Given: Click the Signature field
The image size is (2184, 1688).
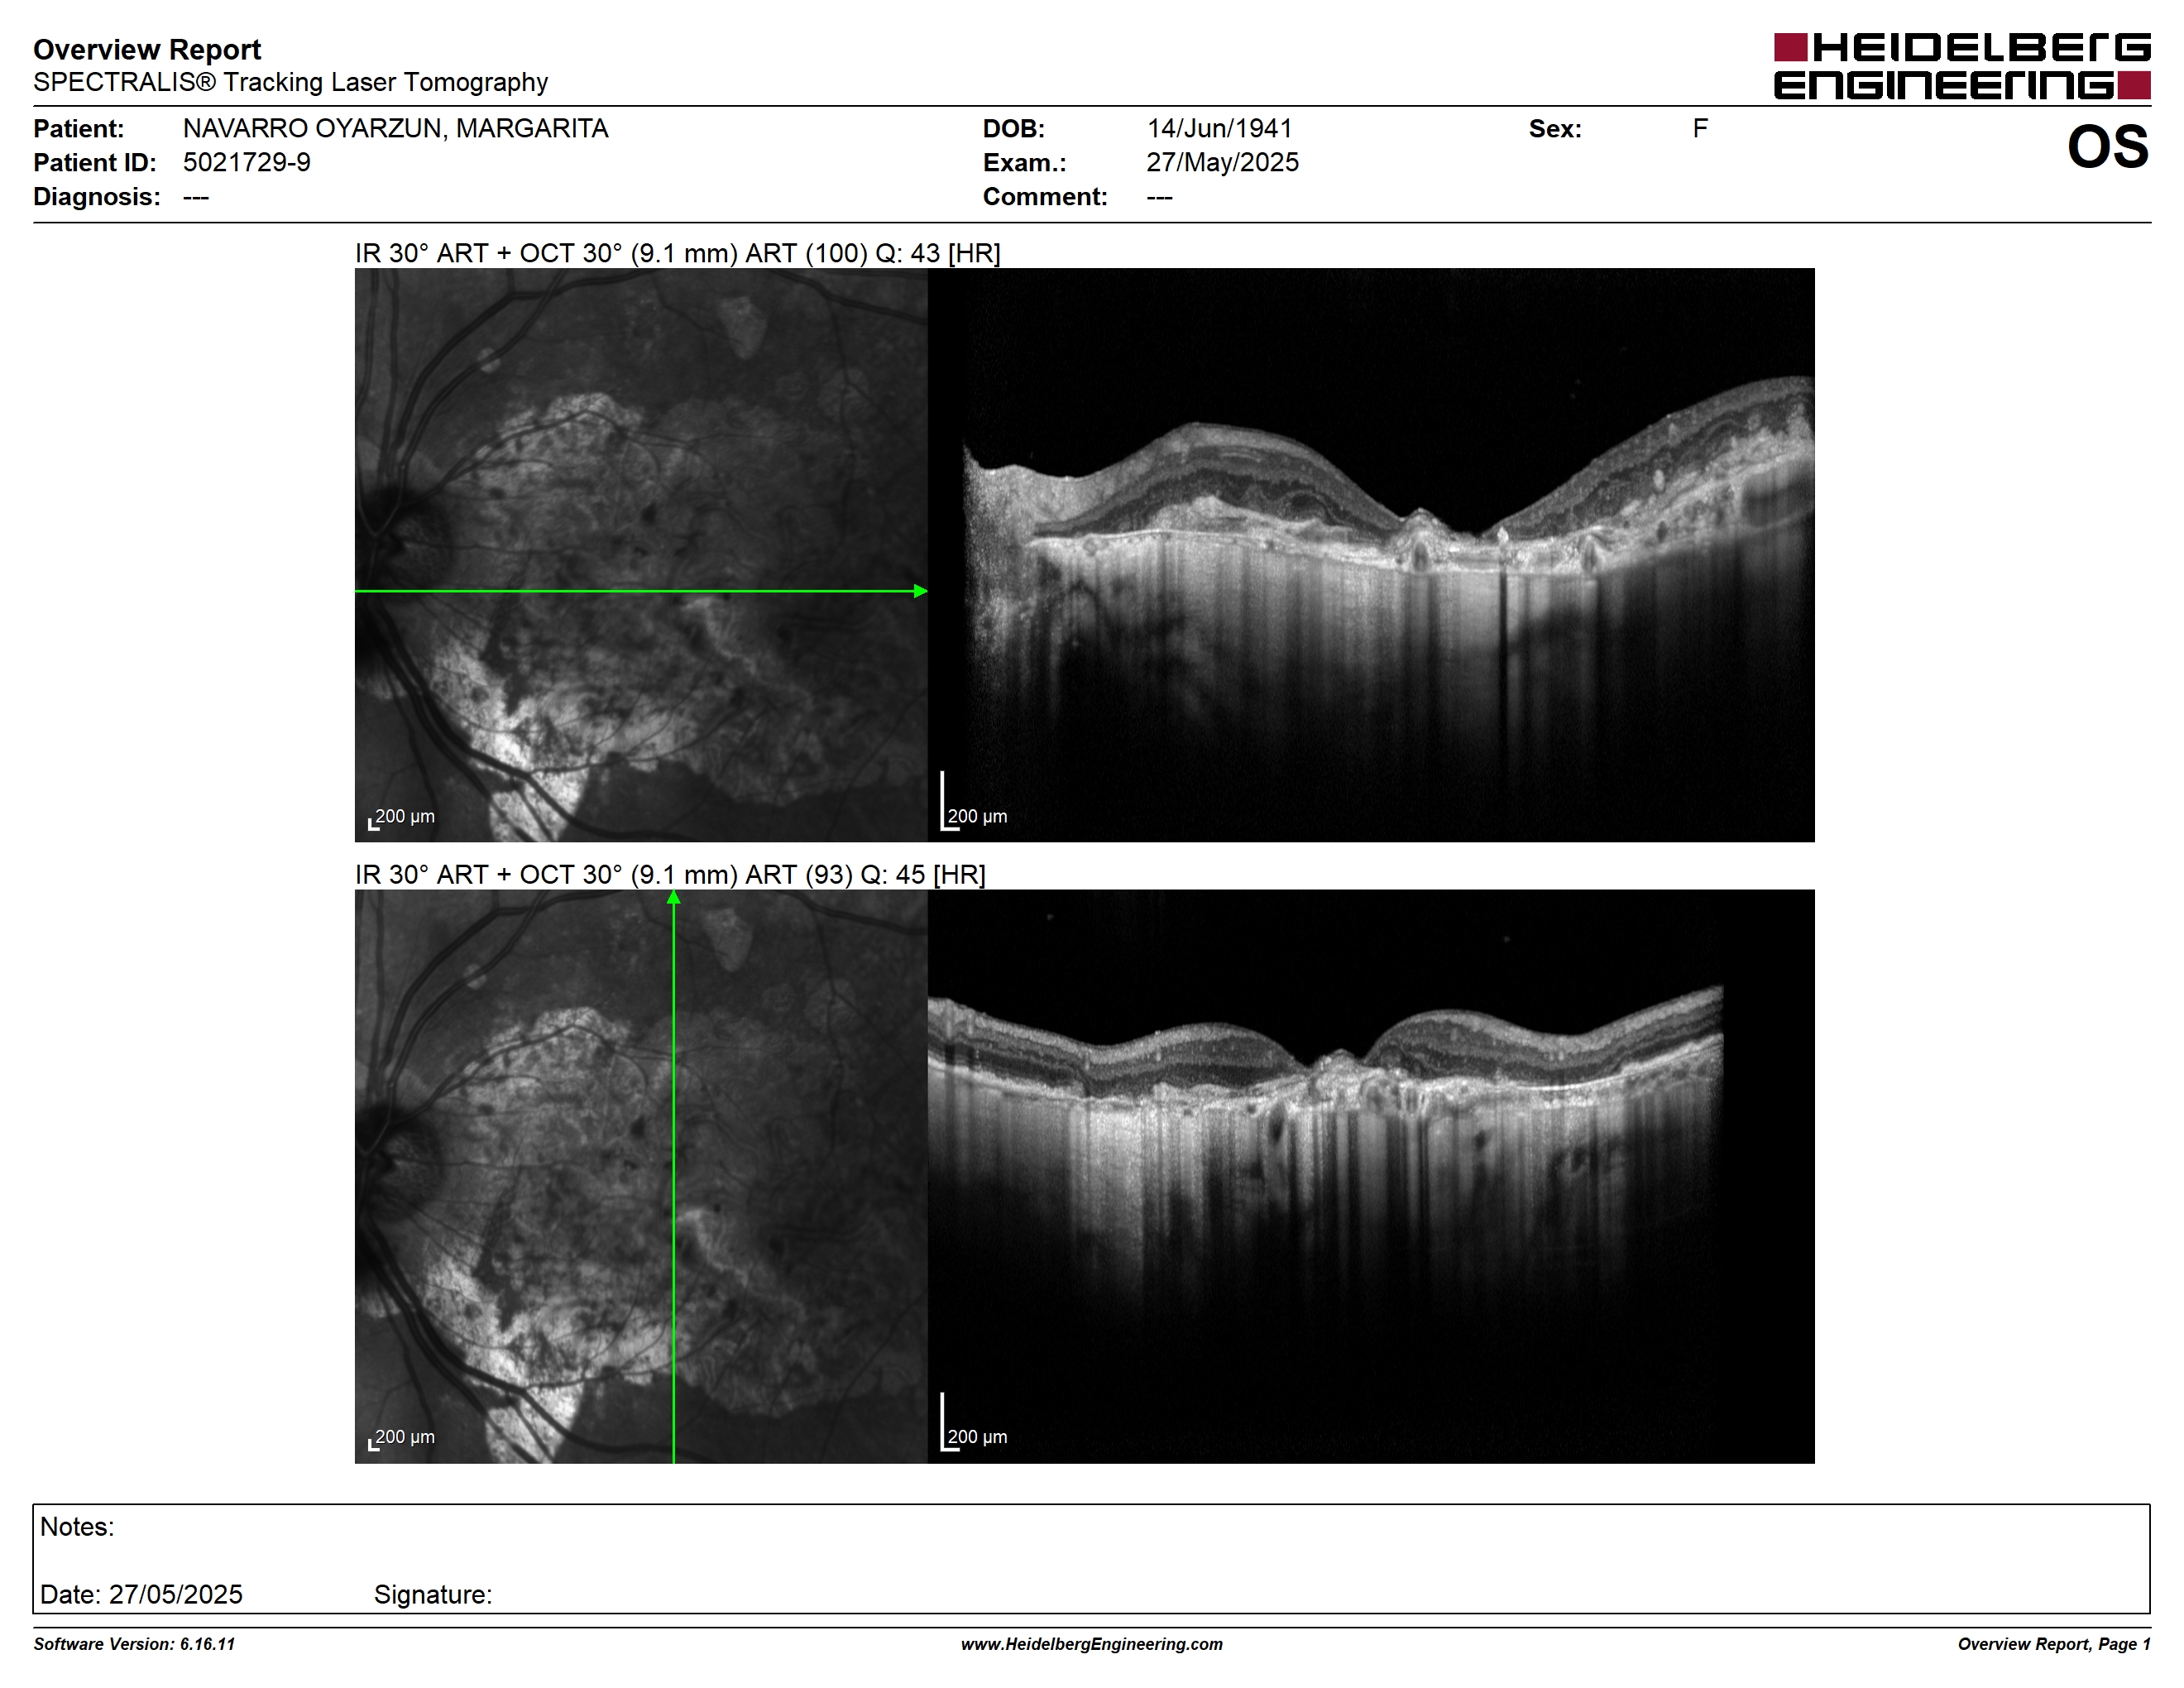Looking at the screenshot, I should click(x=433, y=1594).
